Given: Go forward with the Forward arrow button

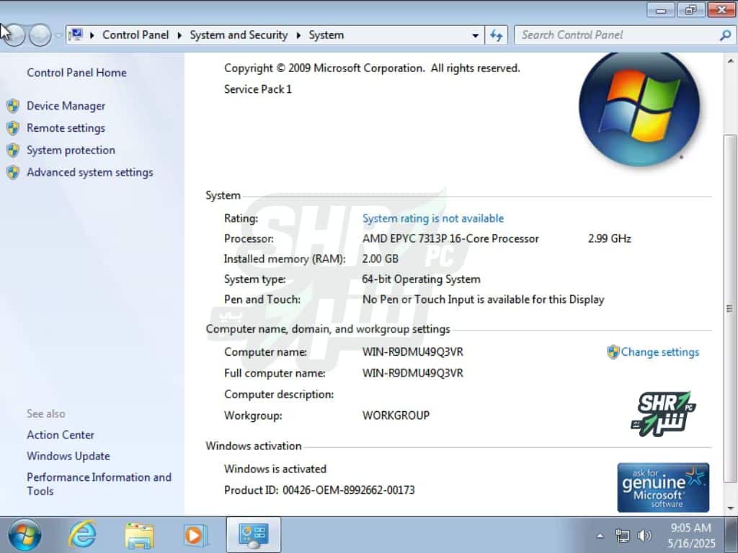Looking at the screenshot, I should click(x=40, y=35).
